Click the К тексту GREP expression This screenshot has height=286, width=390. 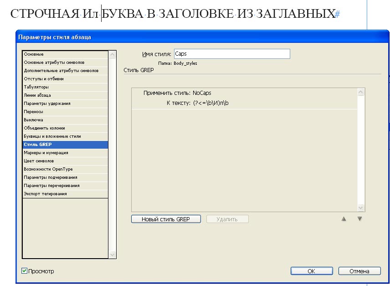click(210, 103)
